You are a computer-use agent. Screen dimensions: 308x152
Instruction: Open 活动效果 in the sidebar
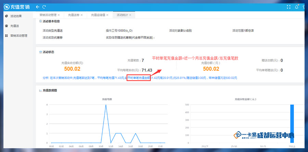16,16
